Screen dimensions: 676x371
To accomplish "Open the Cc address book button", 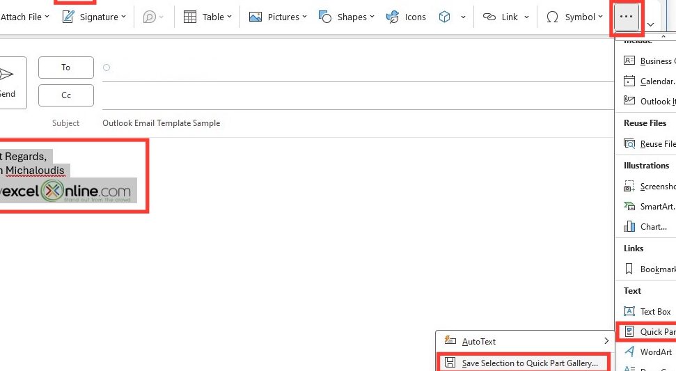I will click(66, 95).
